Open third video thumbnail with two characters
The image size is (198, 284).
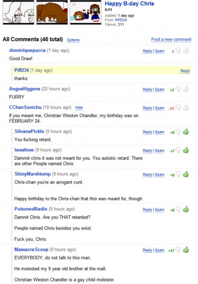[86, 12]
